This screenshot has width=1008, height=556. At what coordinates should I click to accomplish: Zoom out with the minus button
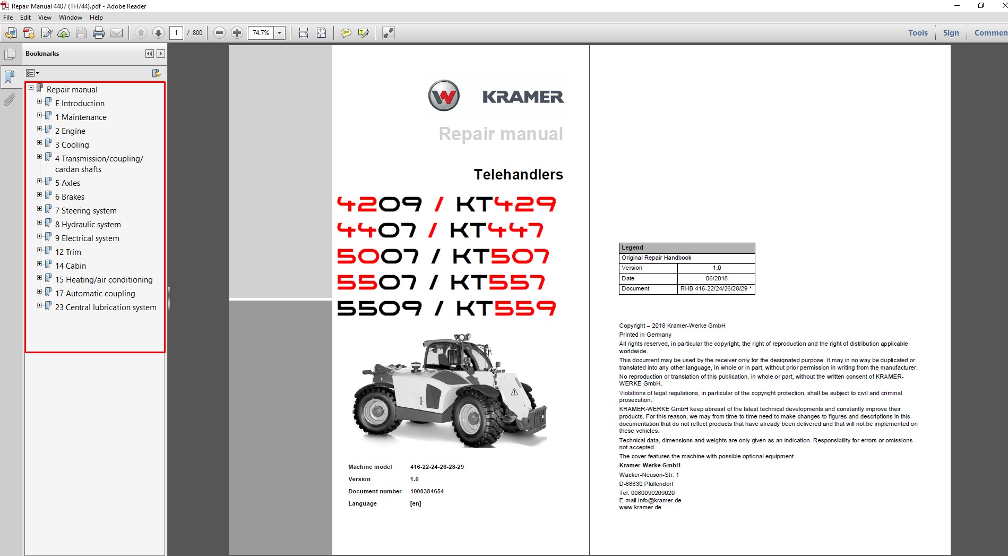(x=219, y=33)
